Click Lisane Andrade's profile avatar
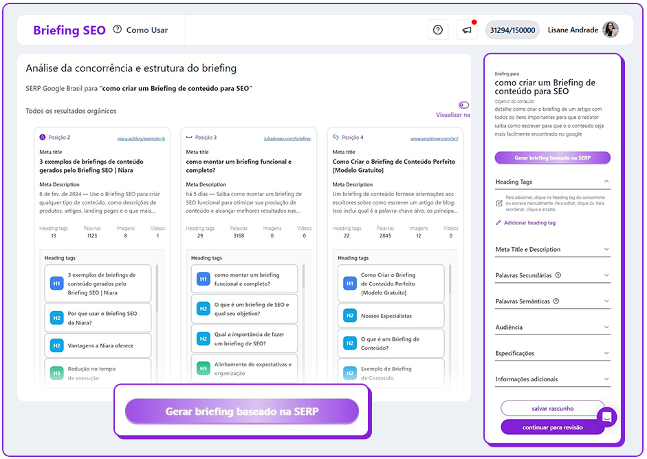647x459 pixels. (611, 30)
